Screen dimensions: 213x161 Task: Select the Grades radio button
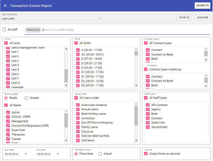tap(27, 98)
